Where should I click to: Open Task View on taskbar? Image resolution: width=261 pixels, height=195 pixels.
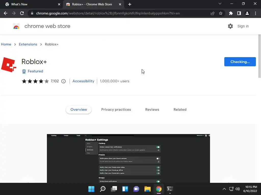pos(114,189)
